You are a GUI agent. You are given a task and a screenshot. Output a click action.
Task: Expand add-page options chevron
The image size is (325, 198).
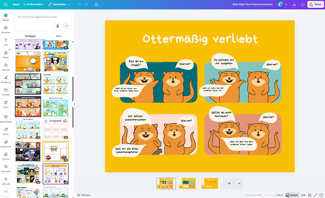pos(239,183)
